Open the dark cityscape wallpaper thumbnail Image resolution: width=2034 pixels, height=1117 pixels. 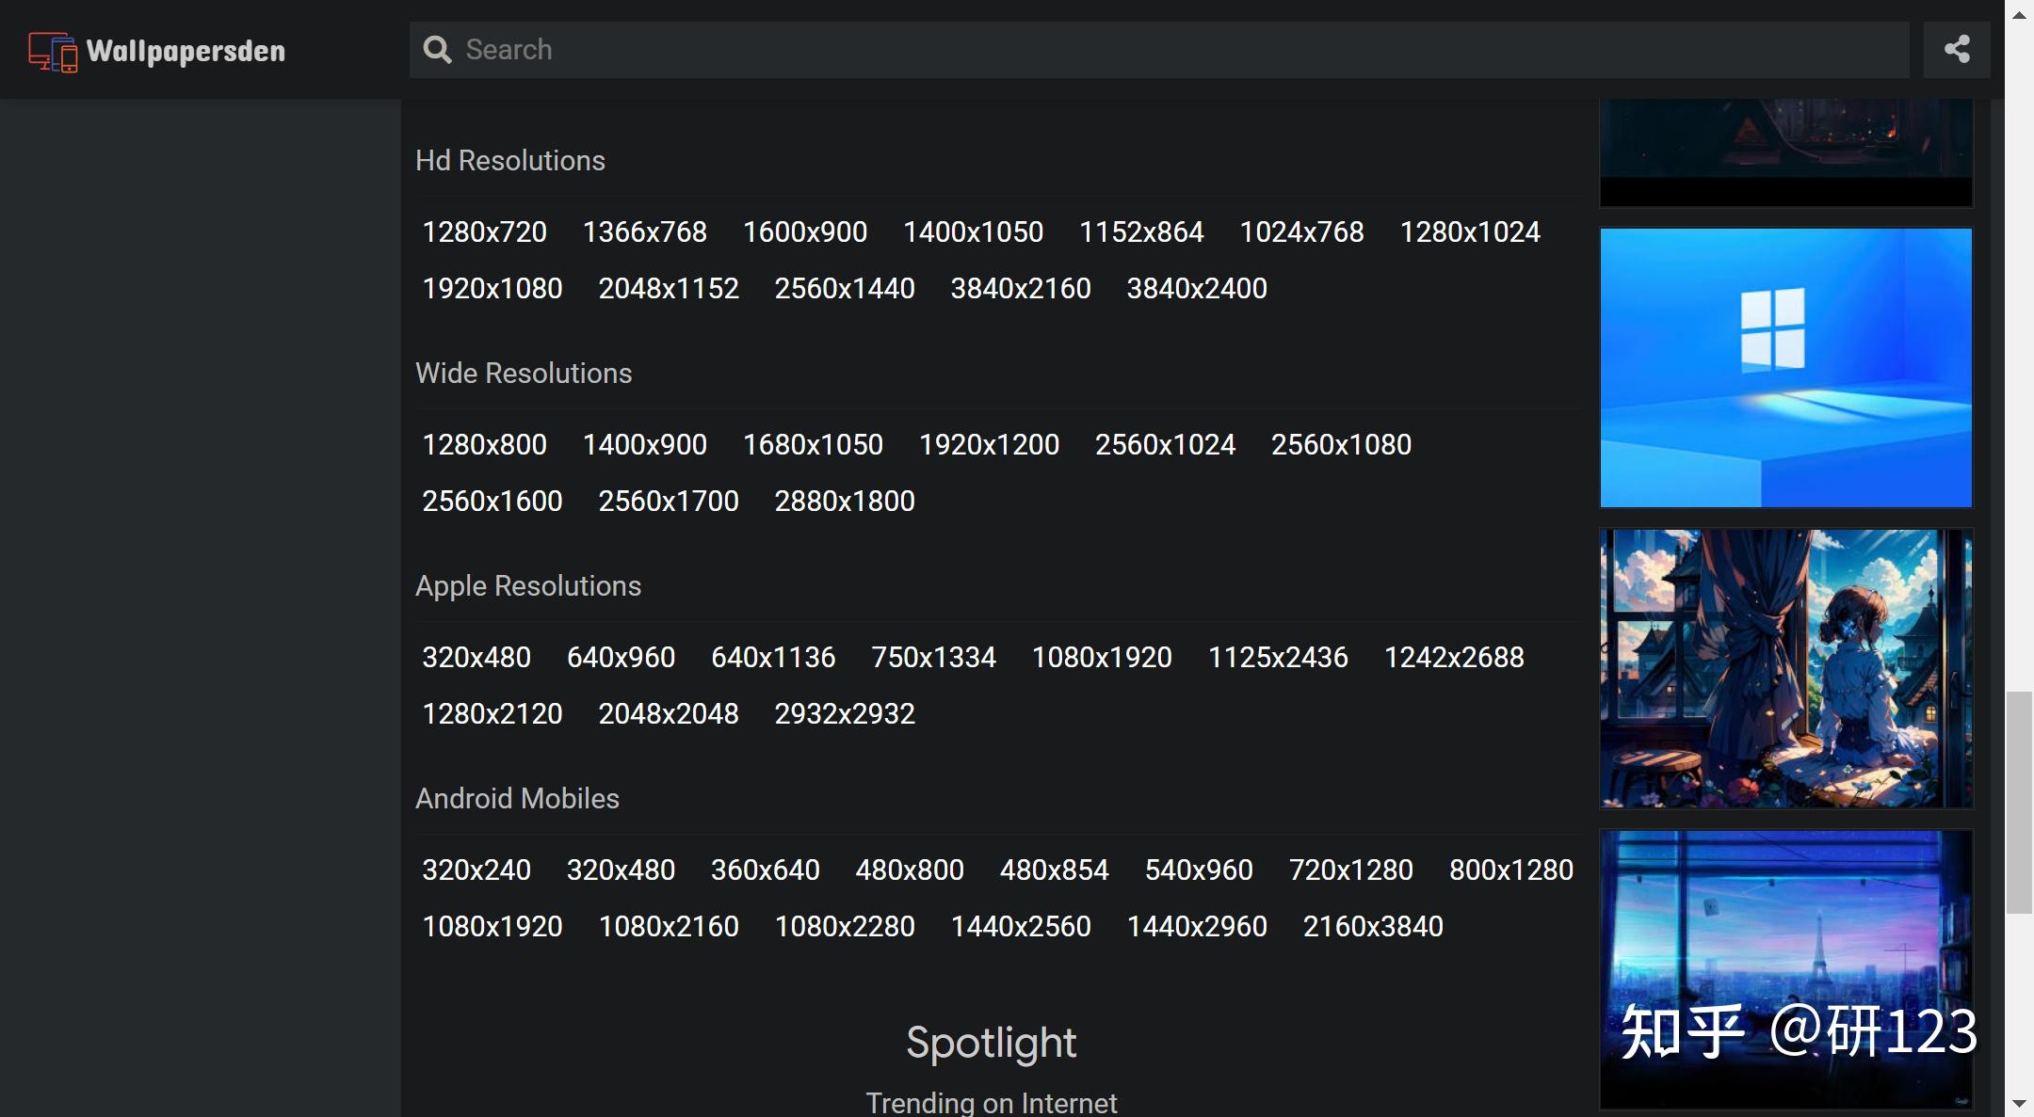tap(1785, 152)
